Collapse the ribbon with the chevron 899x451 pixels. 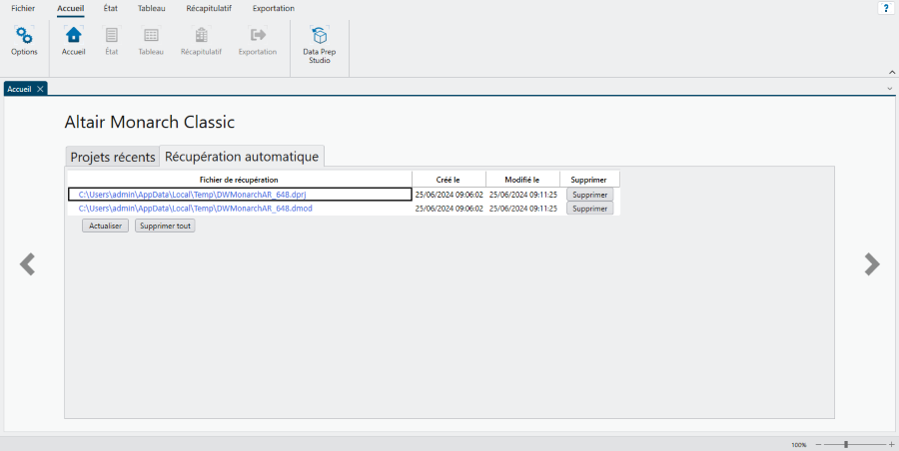pos(892,72)
